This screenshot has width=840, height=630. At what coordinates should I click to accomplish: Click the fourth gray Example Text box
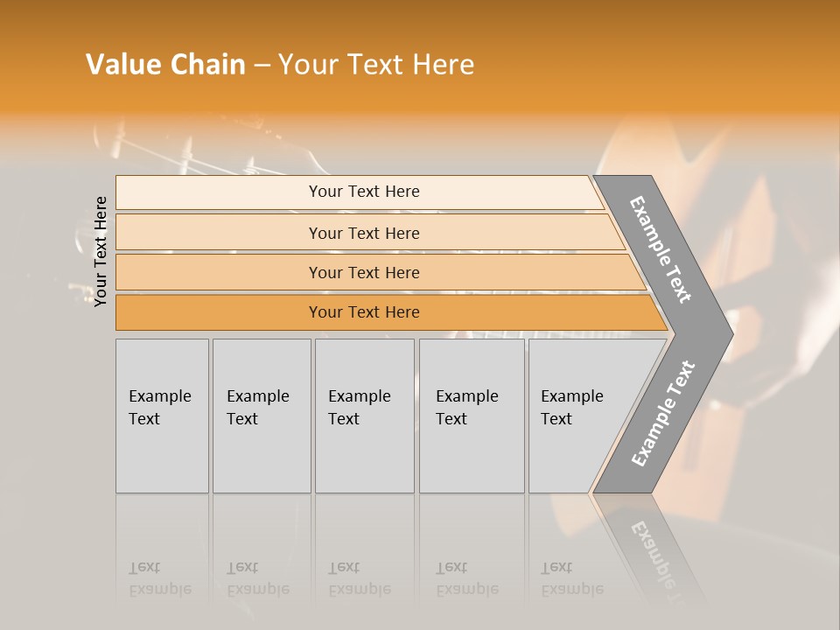tap(471, 415)
